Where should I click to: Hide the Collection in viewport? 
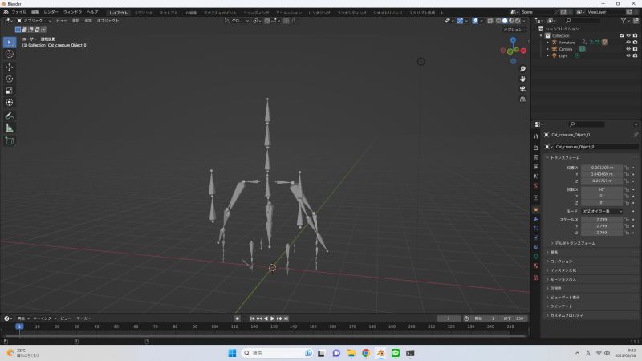[628, 35]
